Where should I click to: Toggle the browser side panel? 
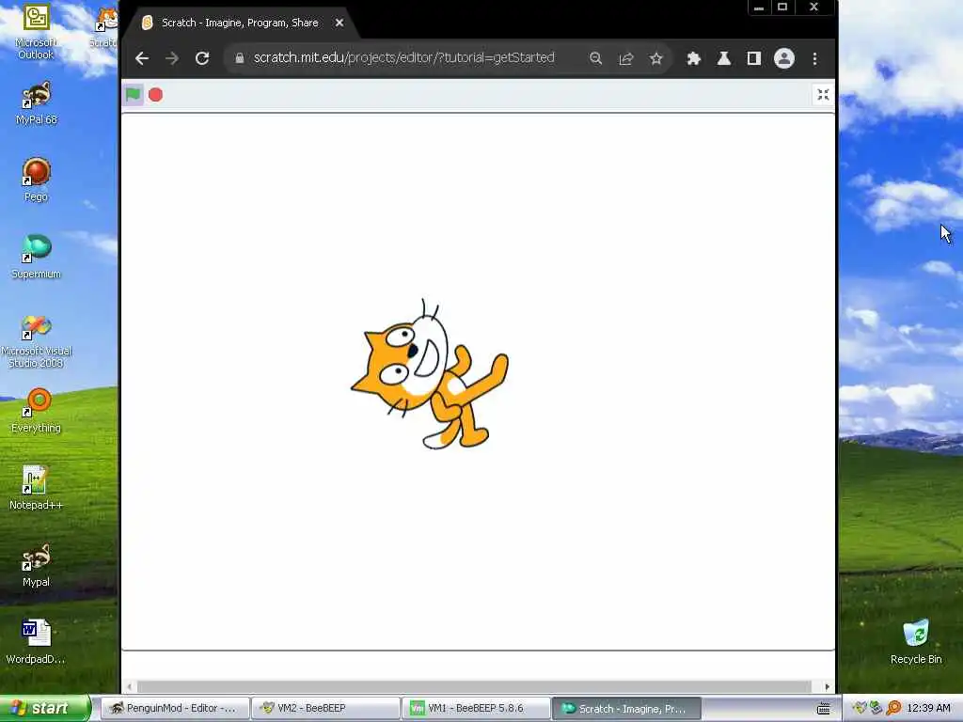point(753,58)
